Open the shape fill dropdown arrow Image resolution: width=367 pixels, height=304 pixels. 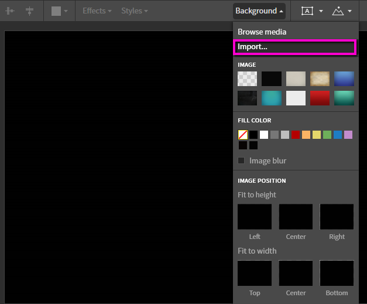point(66,11)
